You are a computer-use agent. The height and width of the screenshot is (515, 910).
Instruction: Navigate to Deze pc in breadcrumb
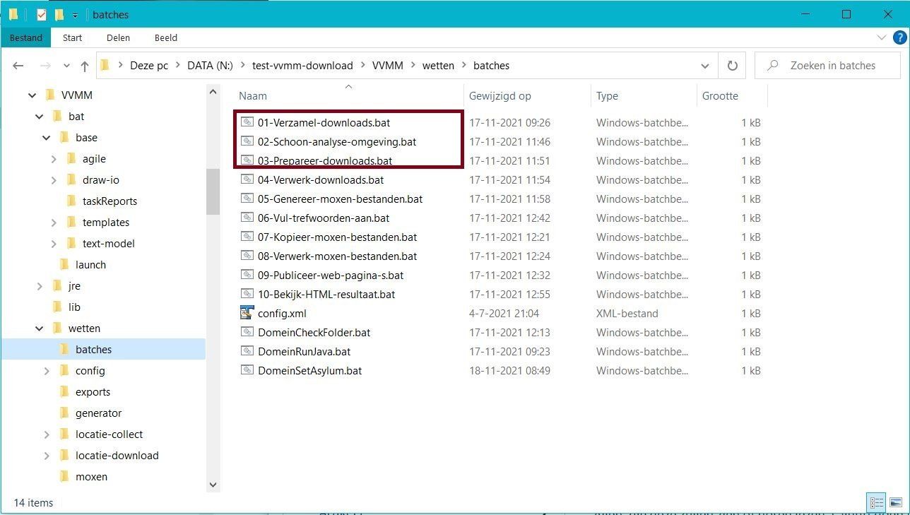click(x=149, y=66)
